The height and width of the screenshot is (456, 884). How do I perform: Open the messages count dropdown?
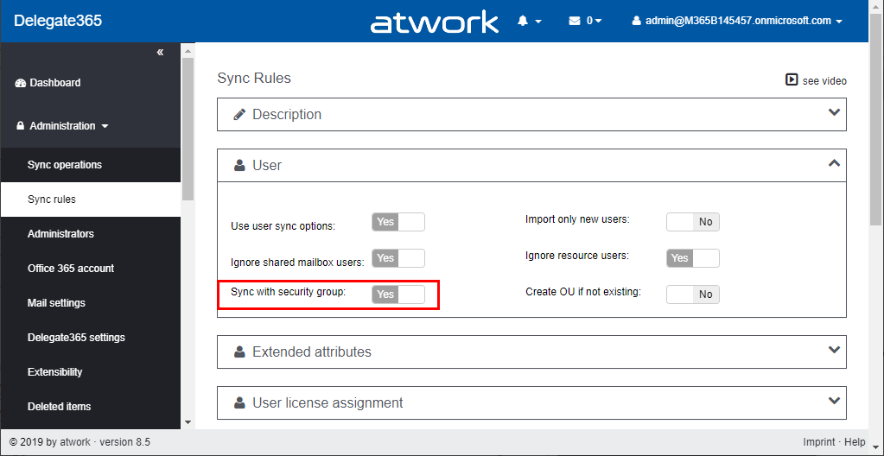pyautogui.click(x=594, y=21)
